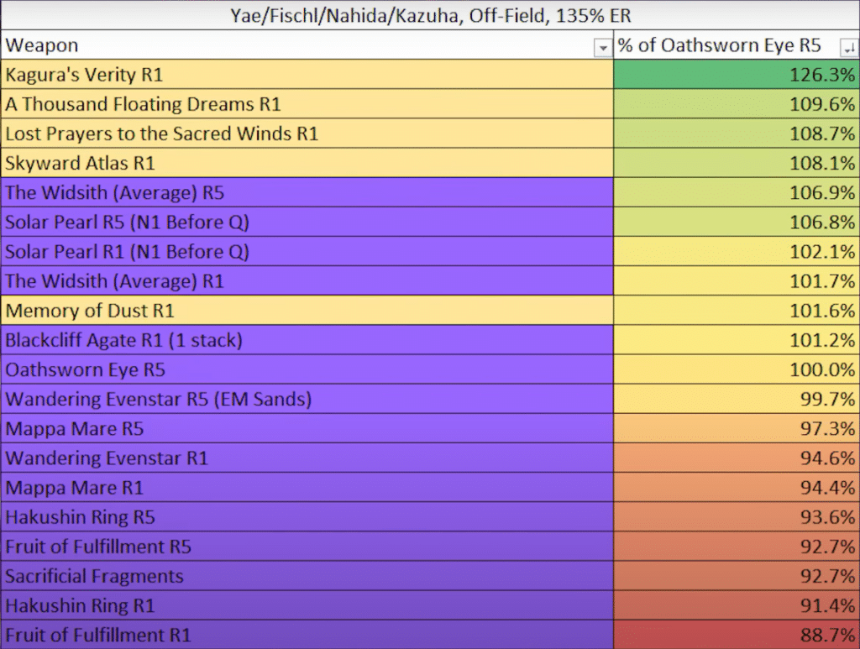Select the 101.7% value cell
The height and width of the screenshot is (649, 860).
[737, 281]
